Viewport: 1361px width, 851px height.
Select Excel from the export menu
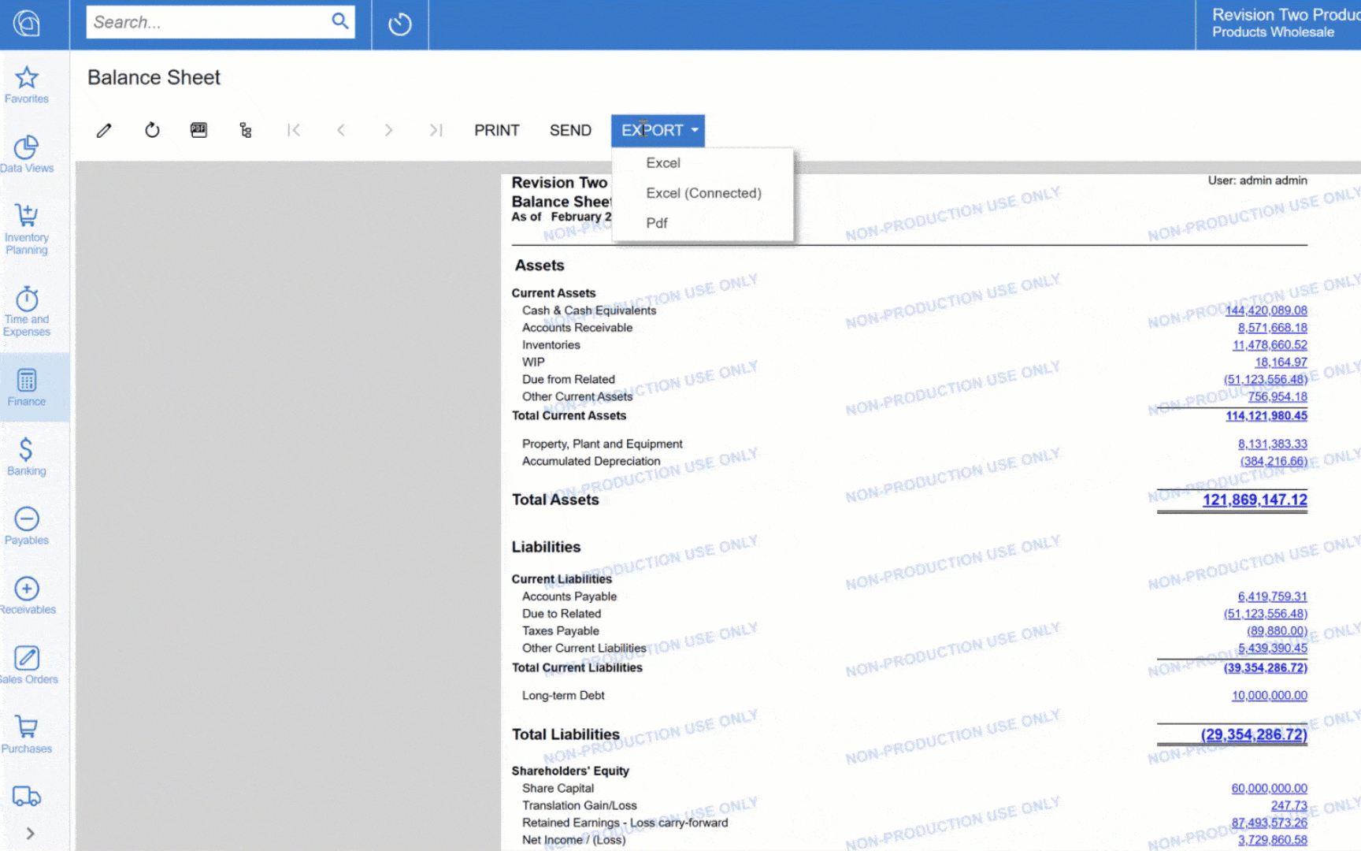[663, 163]
